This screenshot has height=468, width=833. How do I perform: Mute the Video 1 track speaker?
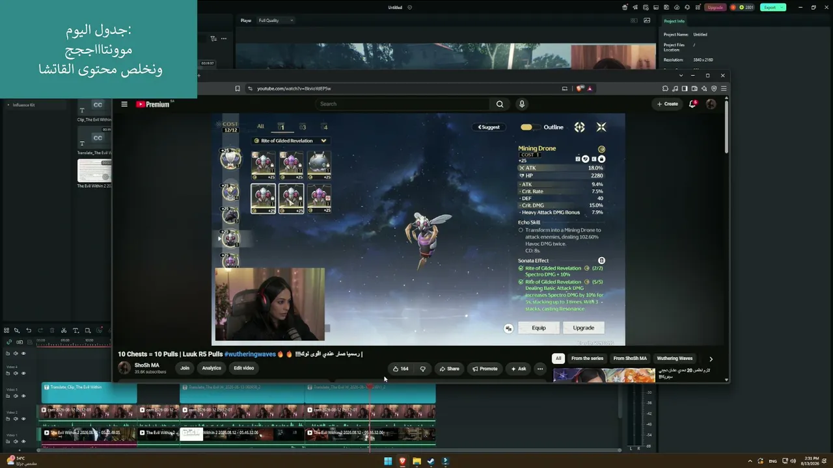pyautogui.click(x=16, y=441)
